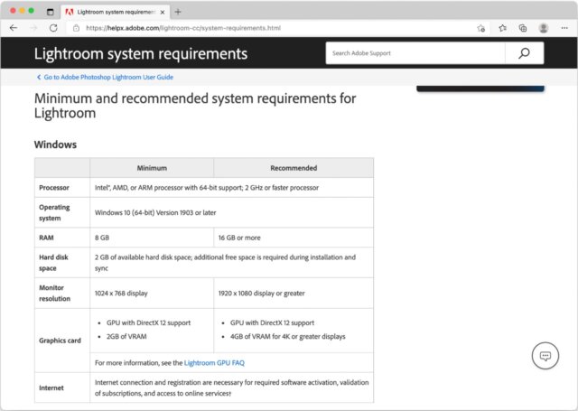Screen dimensions: 578x411
Task: Open the Lightroom GPU FAQ link
Action: [214, 362]
